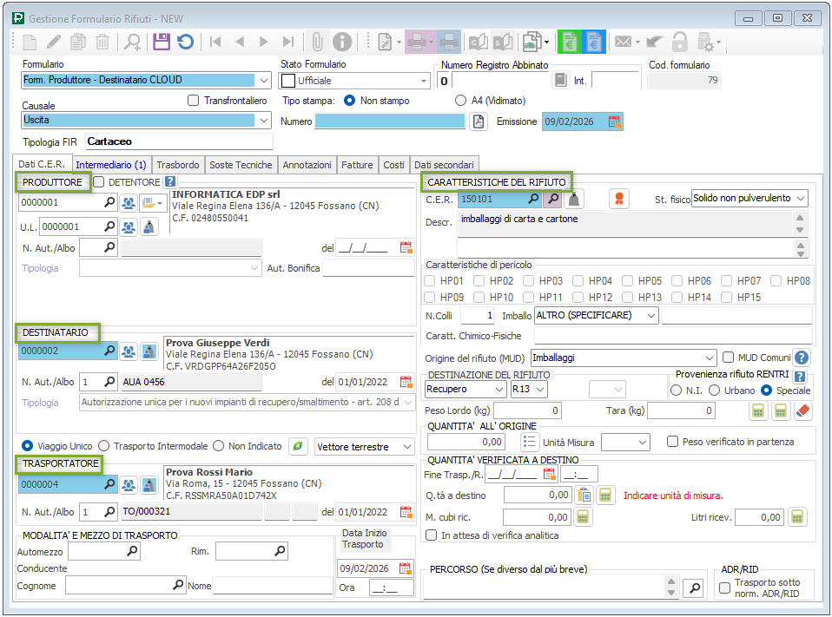The image size is (832, 617).
Task: Switch to the Trasbordo tab
Action: pyautogui.click(x=178, y=165)
